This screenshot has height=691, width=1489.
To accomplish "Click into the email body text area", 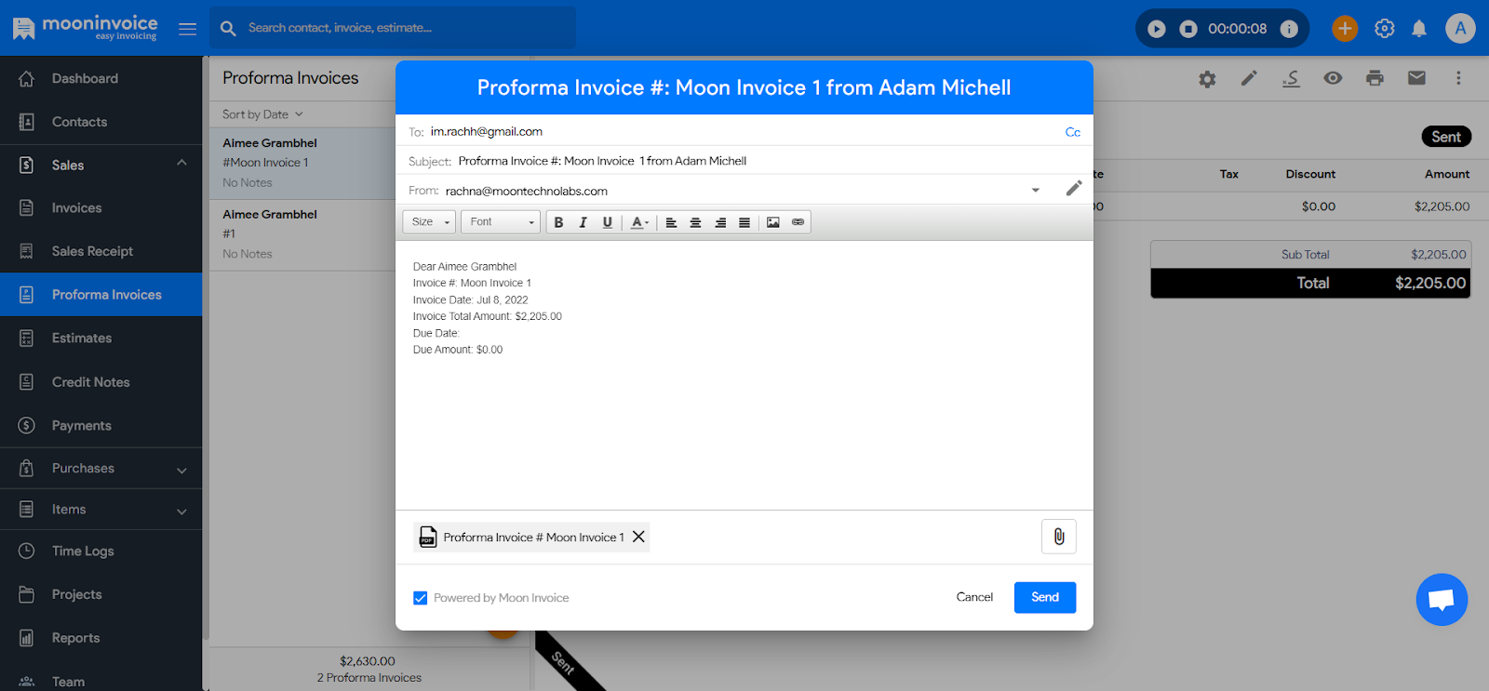I will tap(744, 375).
